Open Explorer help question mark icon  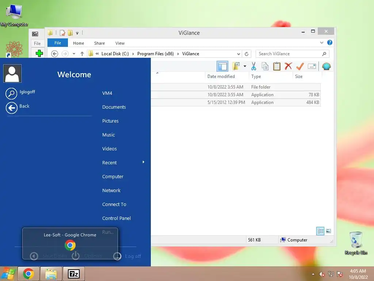click(x=330, y=42)
